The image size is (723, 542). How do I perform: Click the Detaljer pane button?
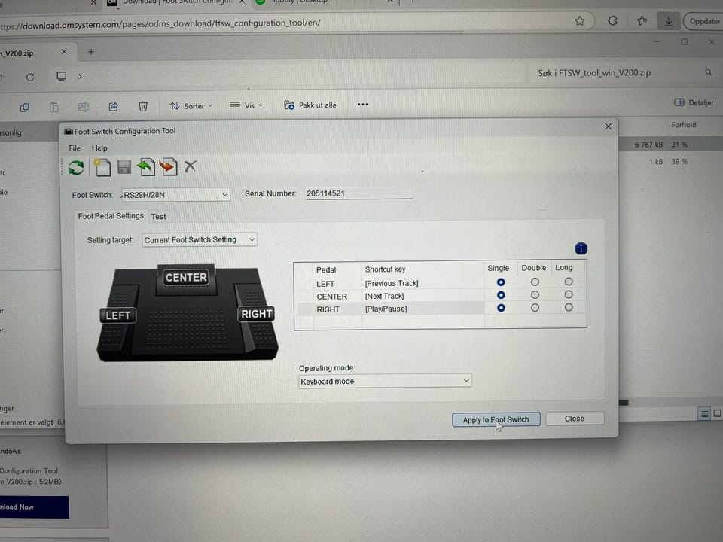694,102
